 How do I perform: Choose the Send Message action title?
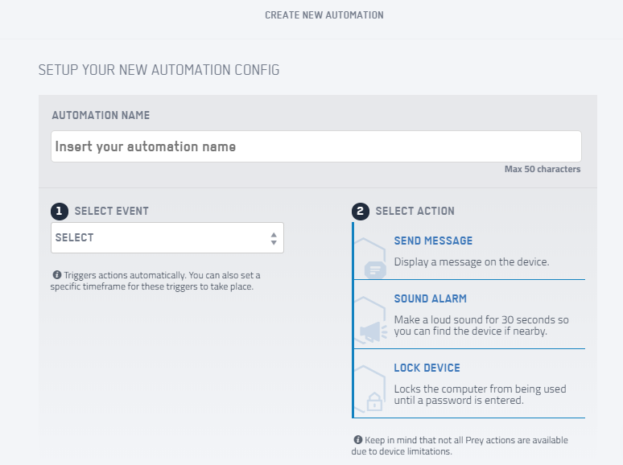[x=433, y=241]
